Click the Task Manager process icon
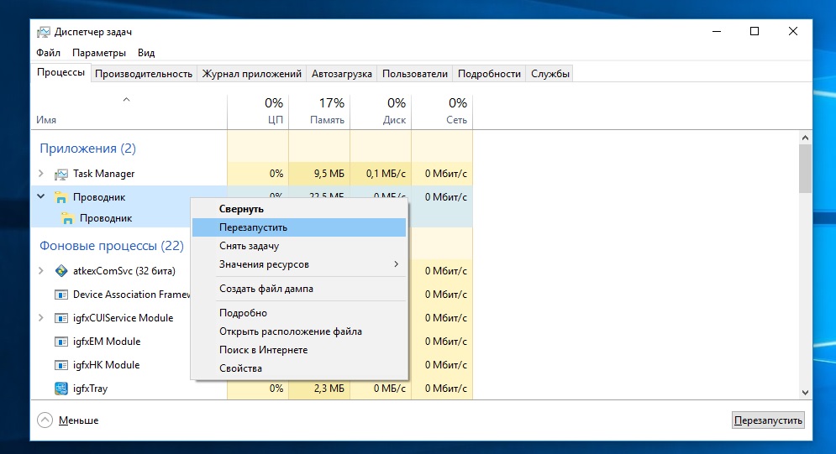836x454 pixels. pyautogui.click(x=60, y=174)
